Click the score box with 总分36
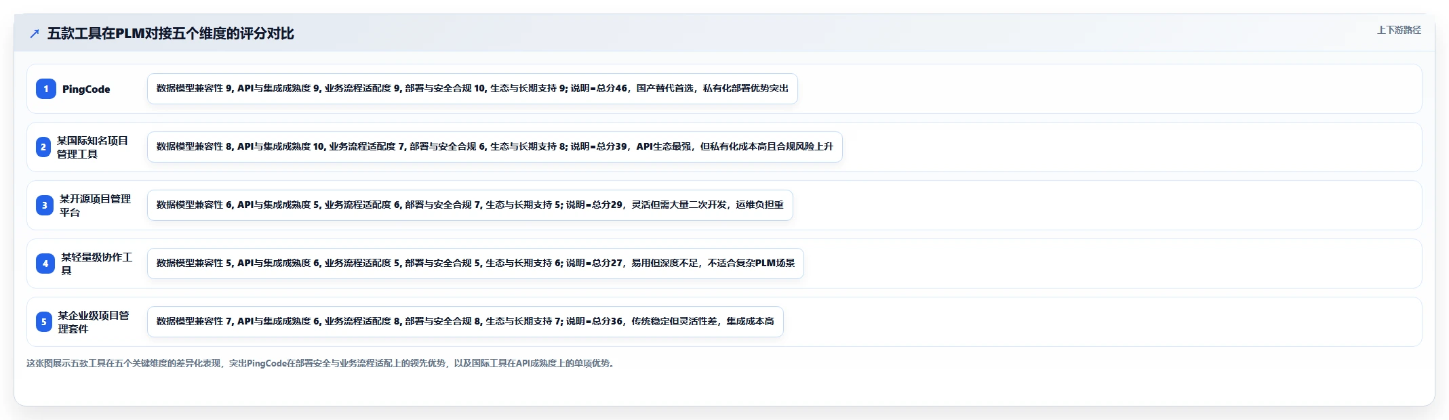Image resolution: width=1449 pixels, height=420 pixels. coord(465,322)
